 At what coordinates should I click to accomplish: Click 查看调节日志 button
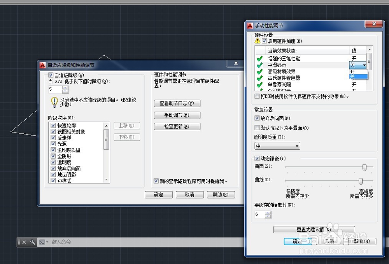coord(177,103)
